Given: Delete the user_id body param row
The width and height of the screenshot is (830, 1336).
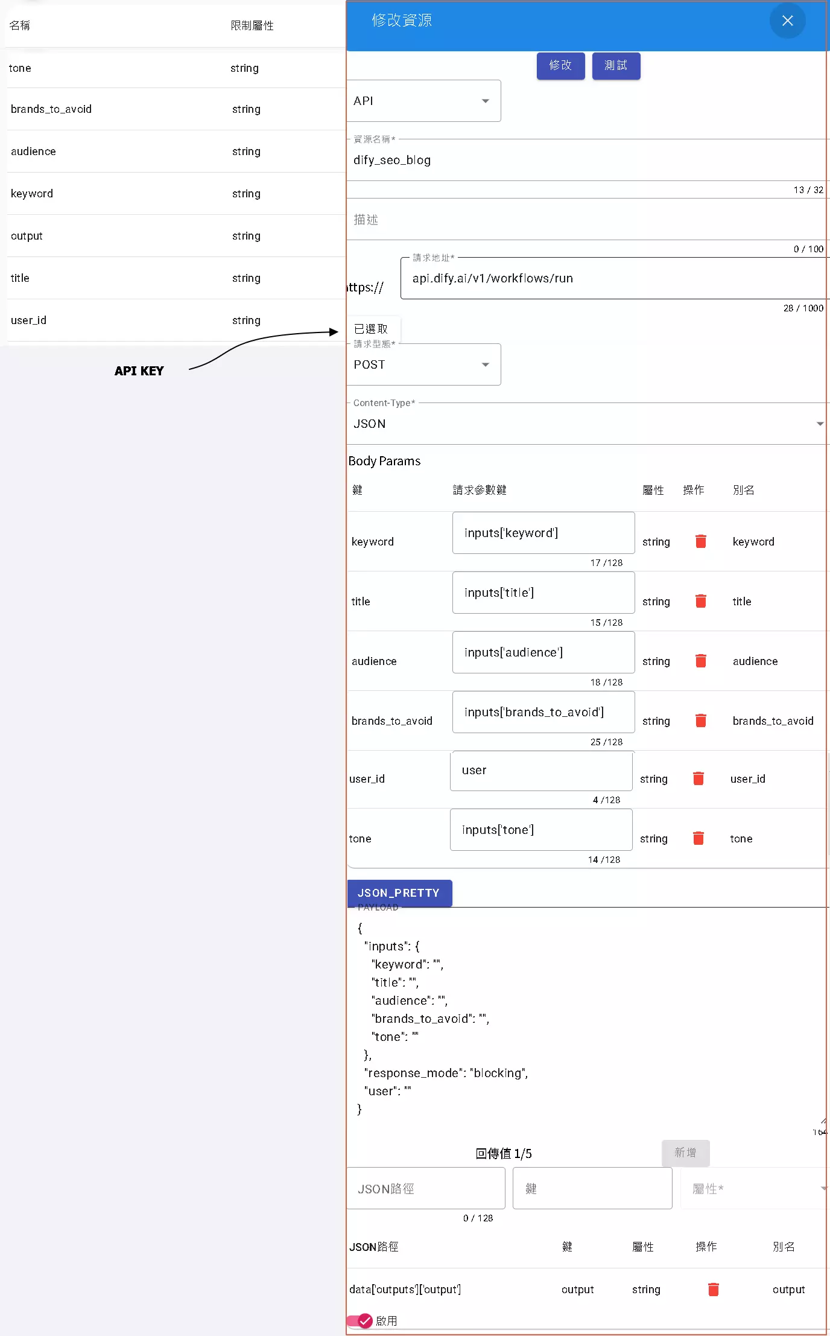Looking at the screenshot, I should point(698,778).
